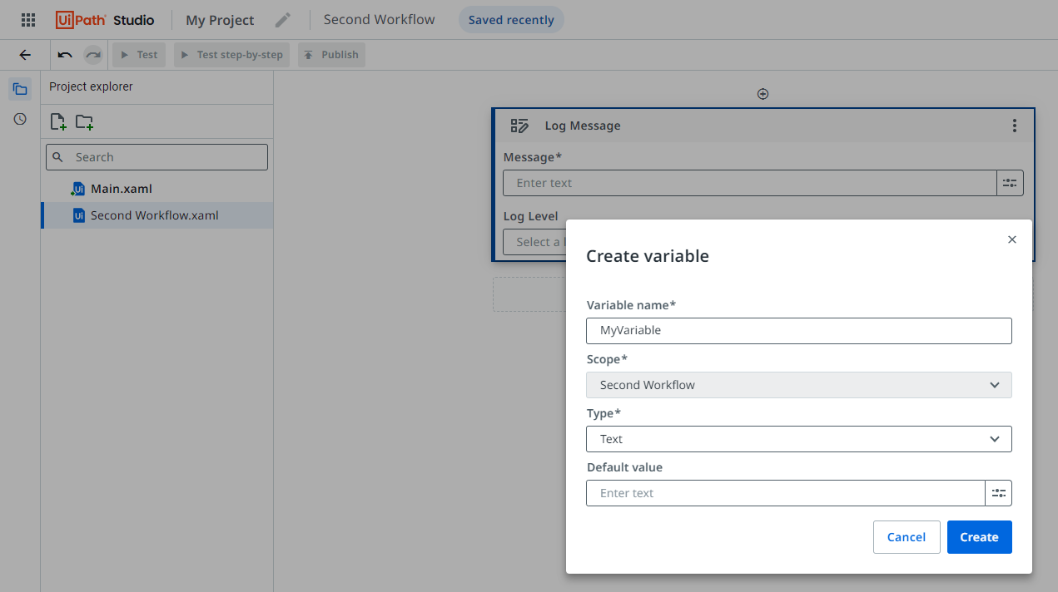The width and height of the screenshot is (1058, 592).
Task: Click the back arrow icon
Action: (25, 55)
